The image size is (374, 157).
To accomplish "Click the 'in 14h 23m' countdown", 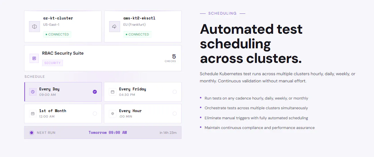I will [x=168, y=133].
